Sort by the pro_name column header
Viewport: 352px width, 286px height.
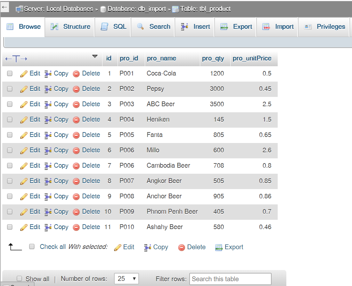tap(161, 58)
